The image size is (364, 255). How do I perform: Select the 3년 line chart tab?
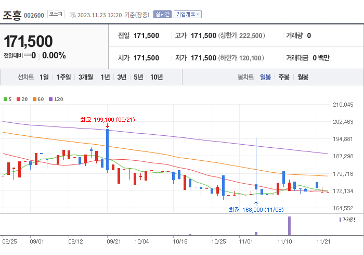tap(122, 77)
